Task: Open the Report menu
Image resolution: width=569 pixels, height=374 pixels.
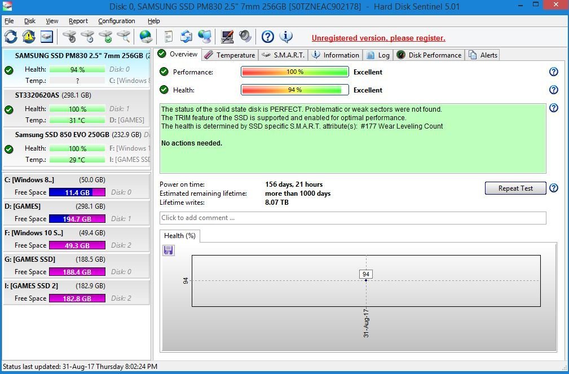Action: tap(78, 21)
